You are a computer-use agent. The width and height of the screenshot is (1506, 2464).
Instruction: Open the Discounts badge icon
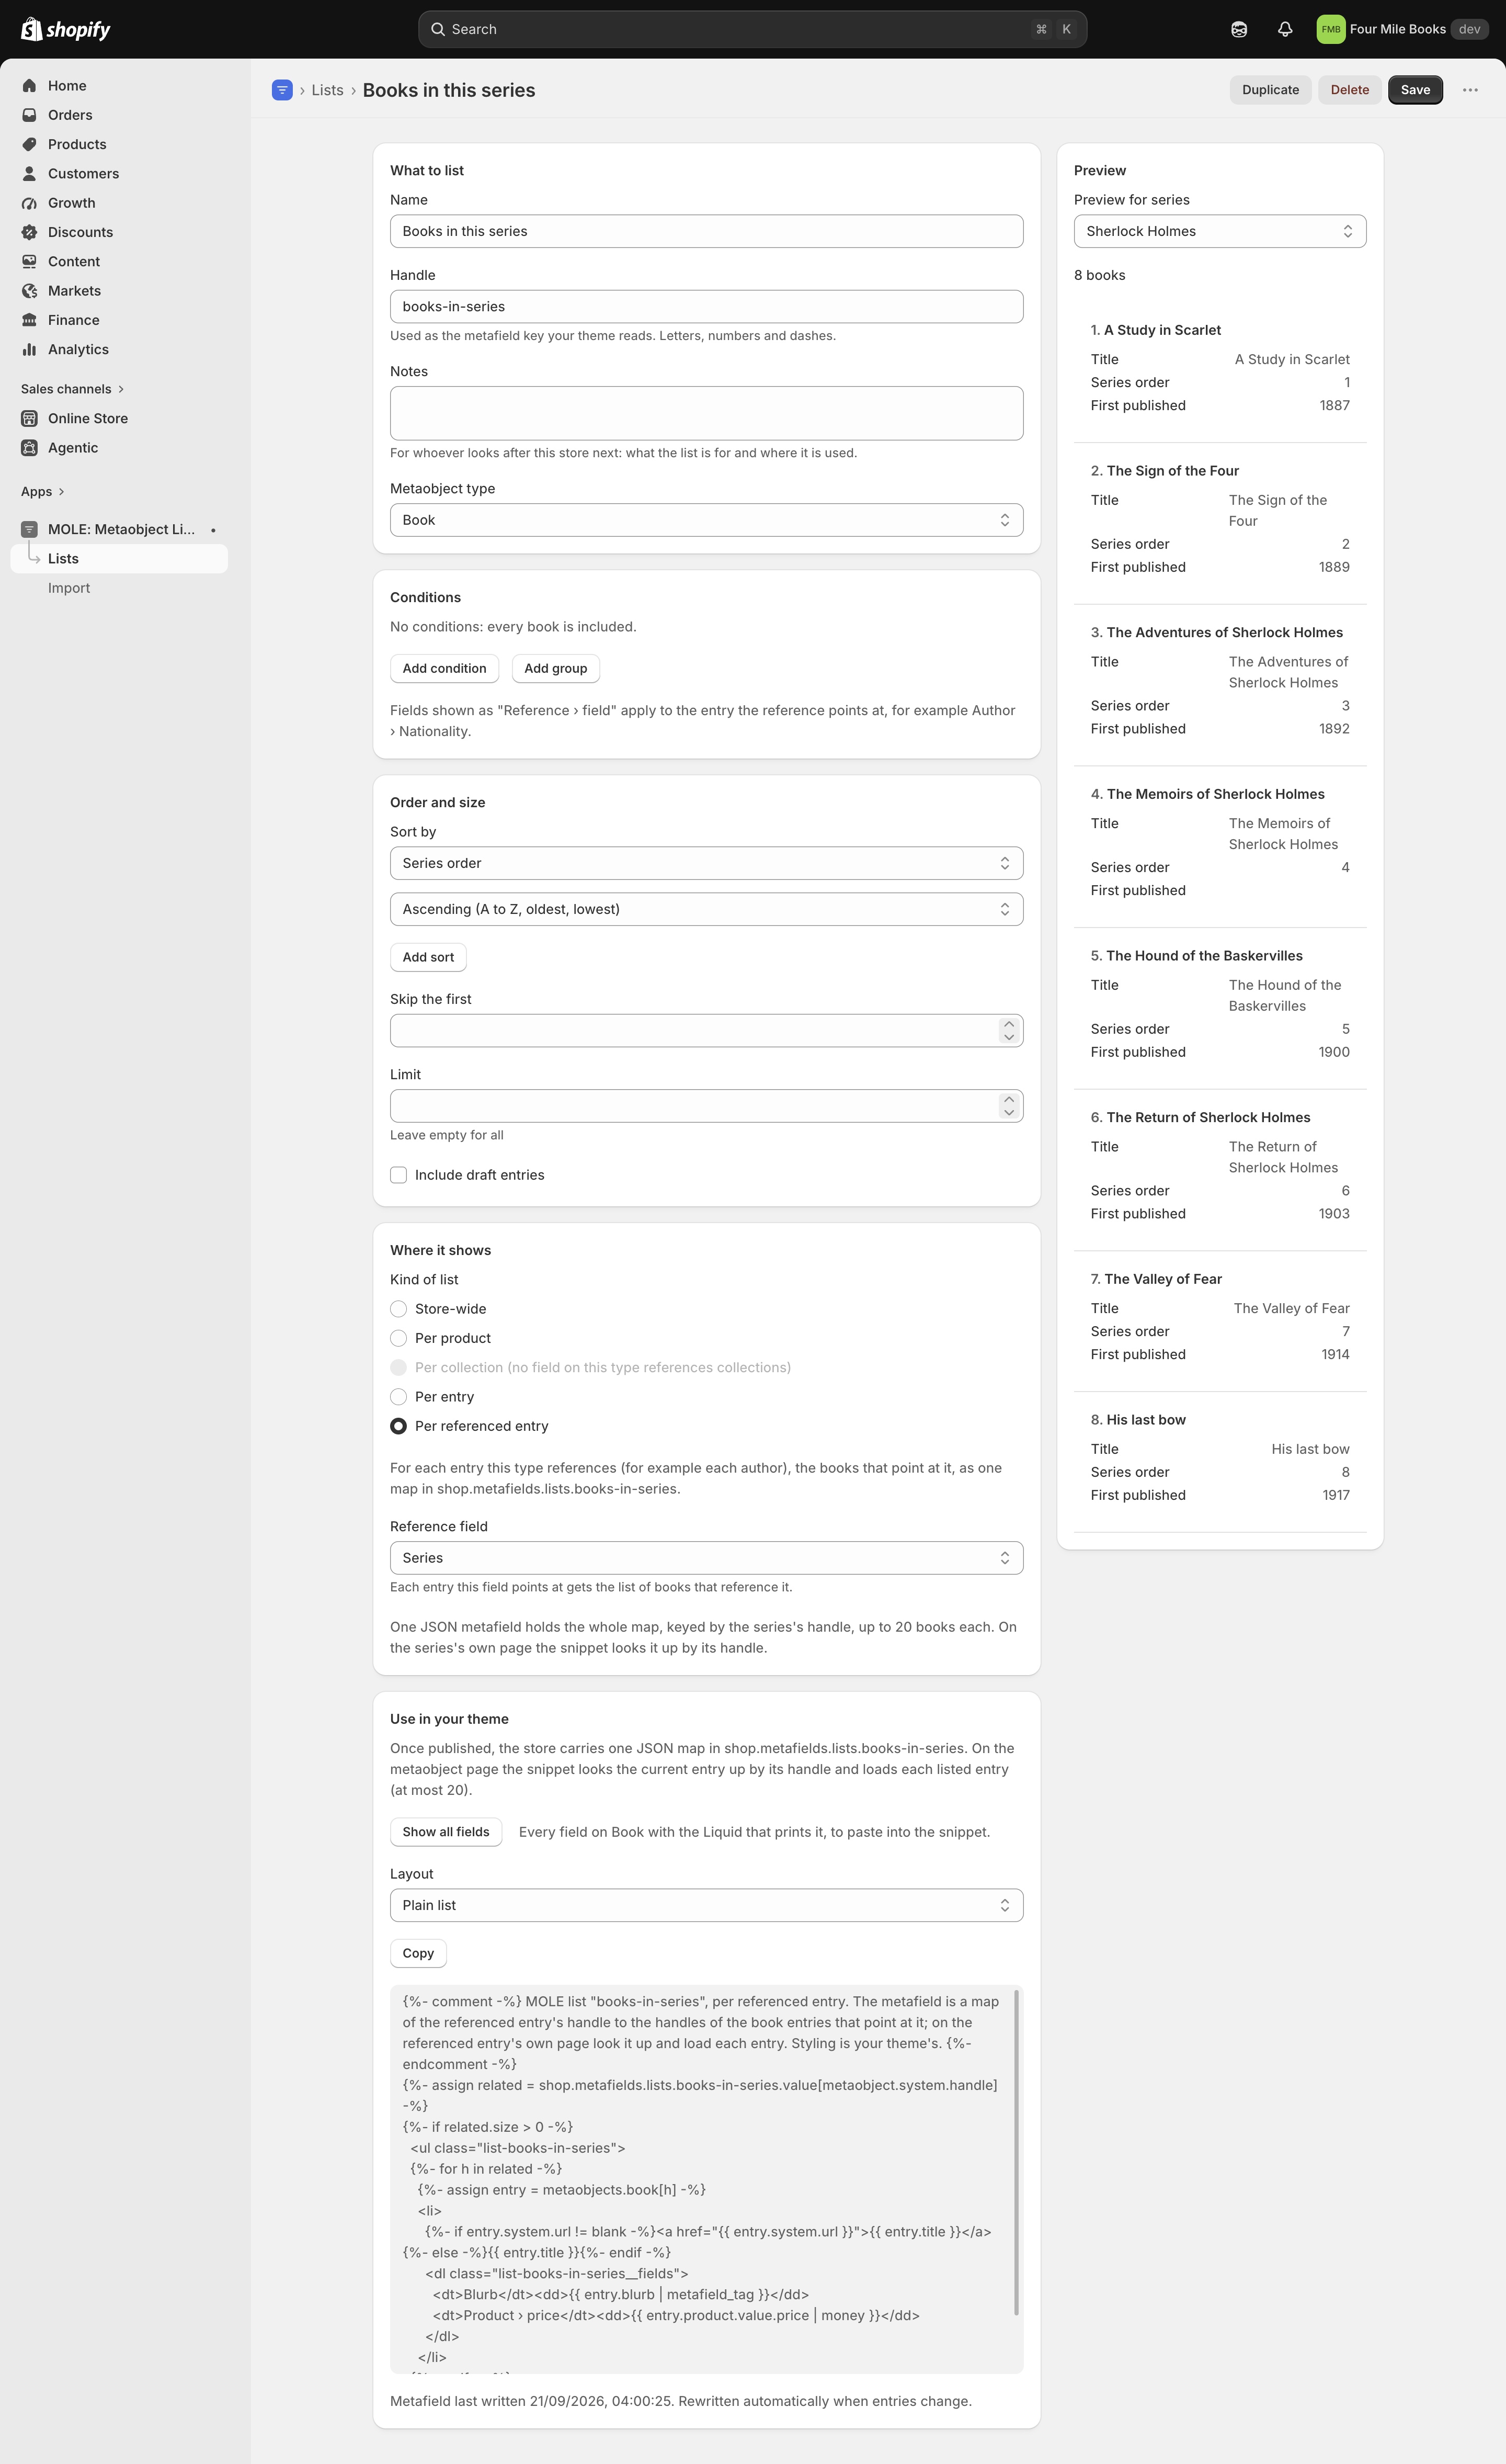coord(29,232)
